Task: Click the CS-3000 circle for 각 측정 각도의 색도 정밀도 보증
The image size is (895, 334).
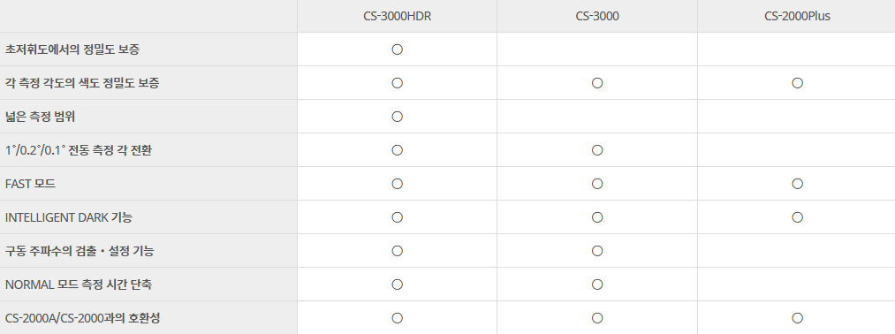Action: [597, 83]
